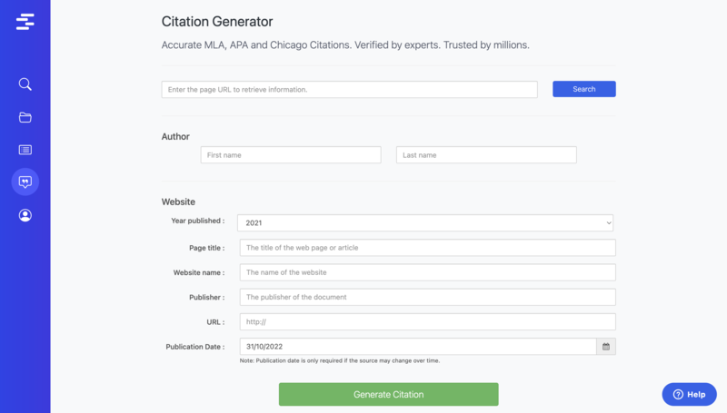Select the citation quote icon in the sidebar

[25, 182]
